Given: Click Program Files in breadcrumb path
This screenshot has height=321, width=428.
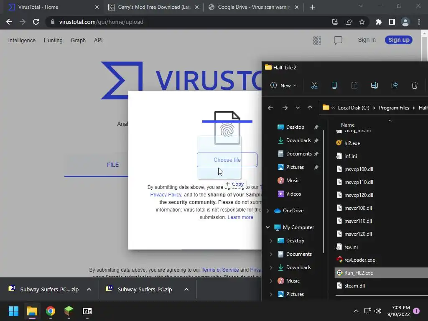Looking at the screenshot, I should (394, 108).
